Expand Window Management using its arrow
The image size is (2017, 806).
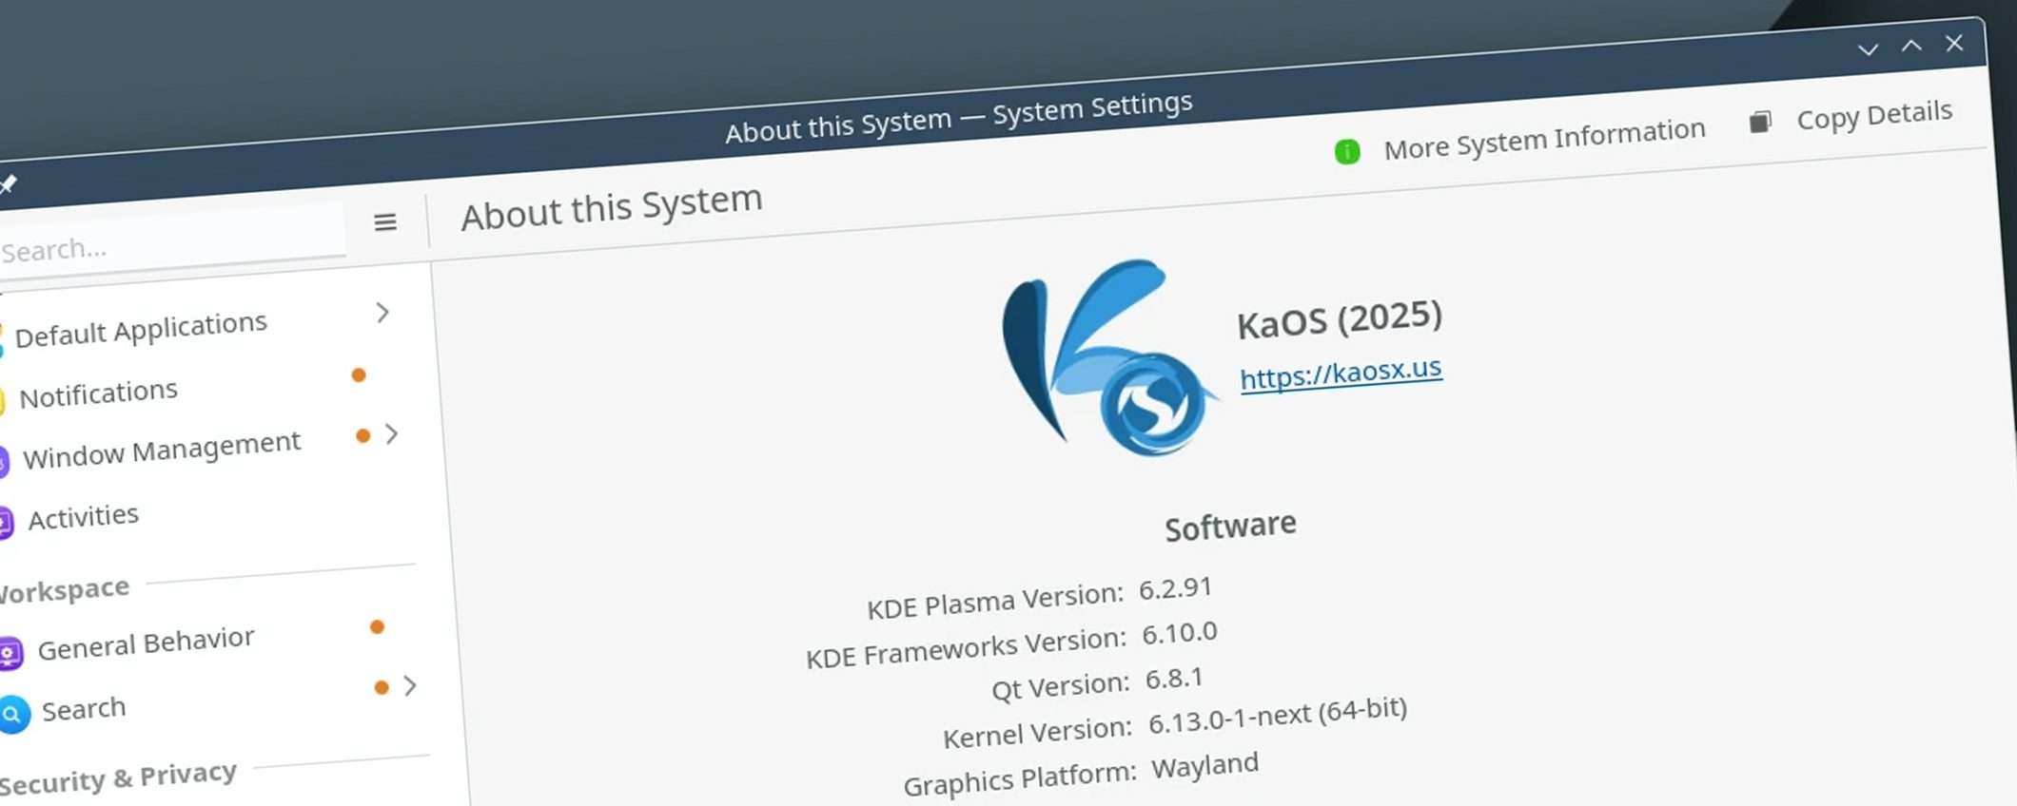coord(392,434)
